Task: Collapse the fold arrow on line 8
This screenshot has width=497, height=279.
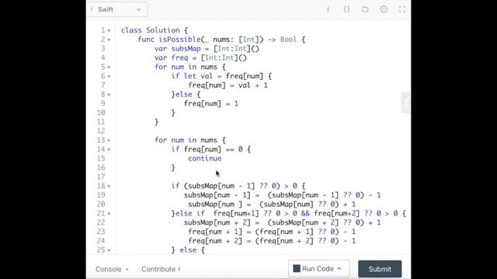Action: (x=109, y=95)
